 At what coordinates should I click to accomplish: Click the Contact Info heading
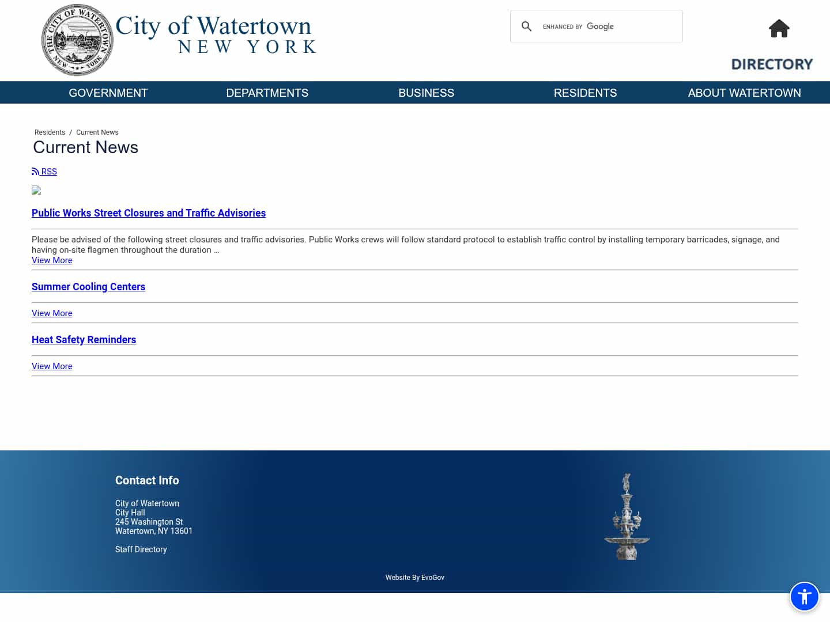[147, 480]
